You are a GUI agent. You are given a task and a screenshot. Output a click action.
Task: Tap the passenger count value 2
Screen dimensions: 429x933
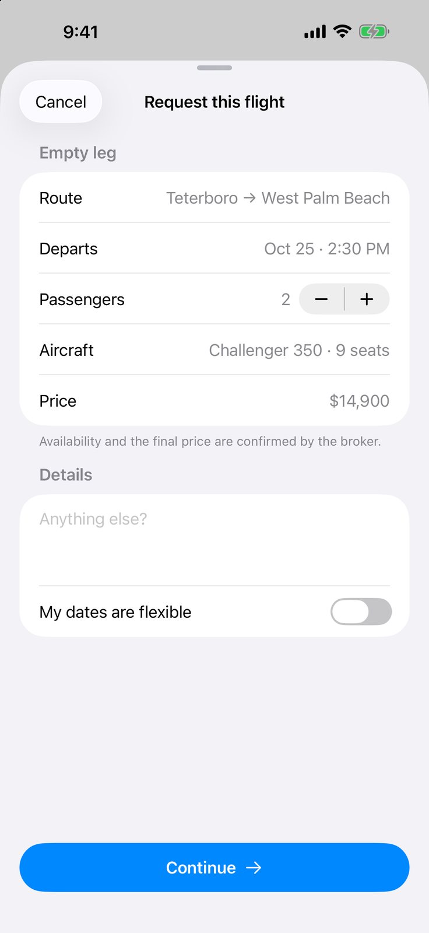pos(286,299)
